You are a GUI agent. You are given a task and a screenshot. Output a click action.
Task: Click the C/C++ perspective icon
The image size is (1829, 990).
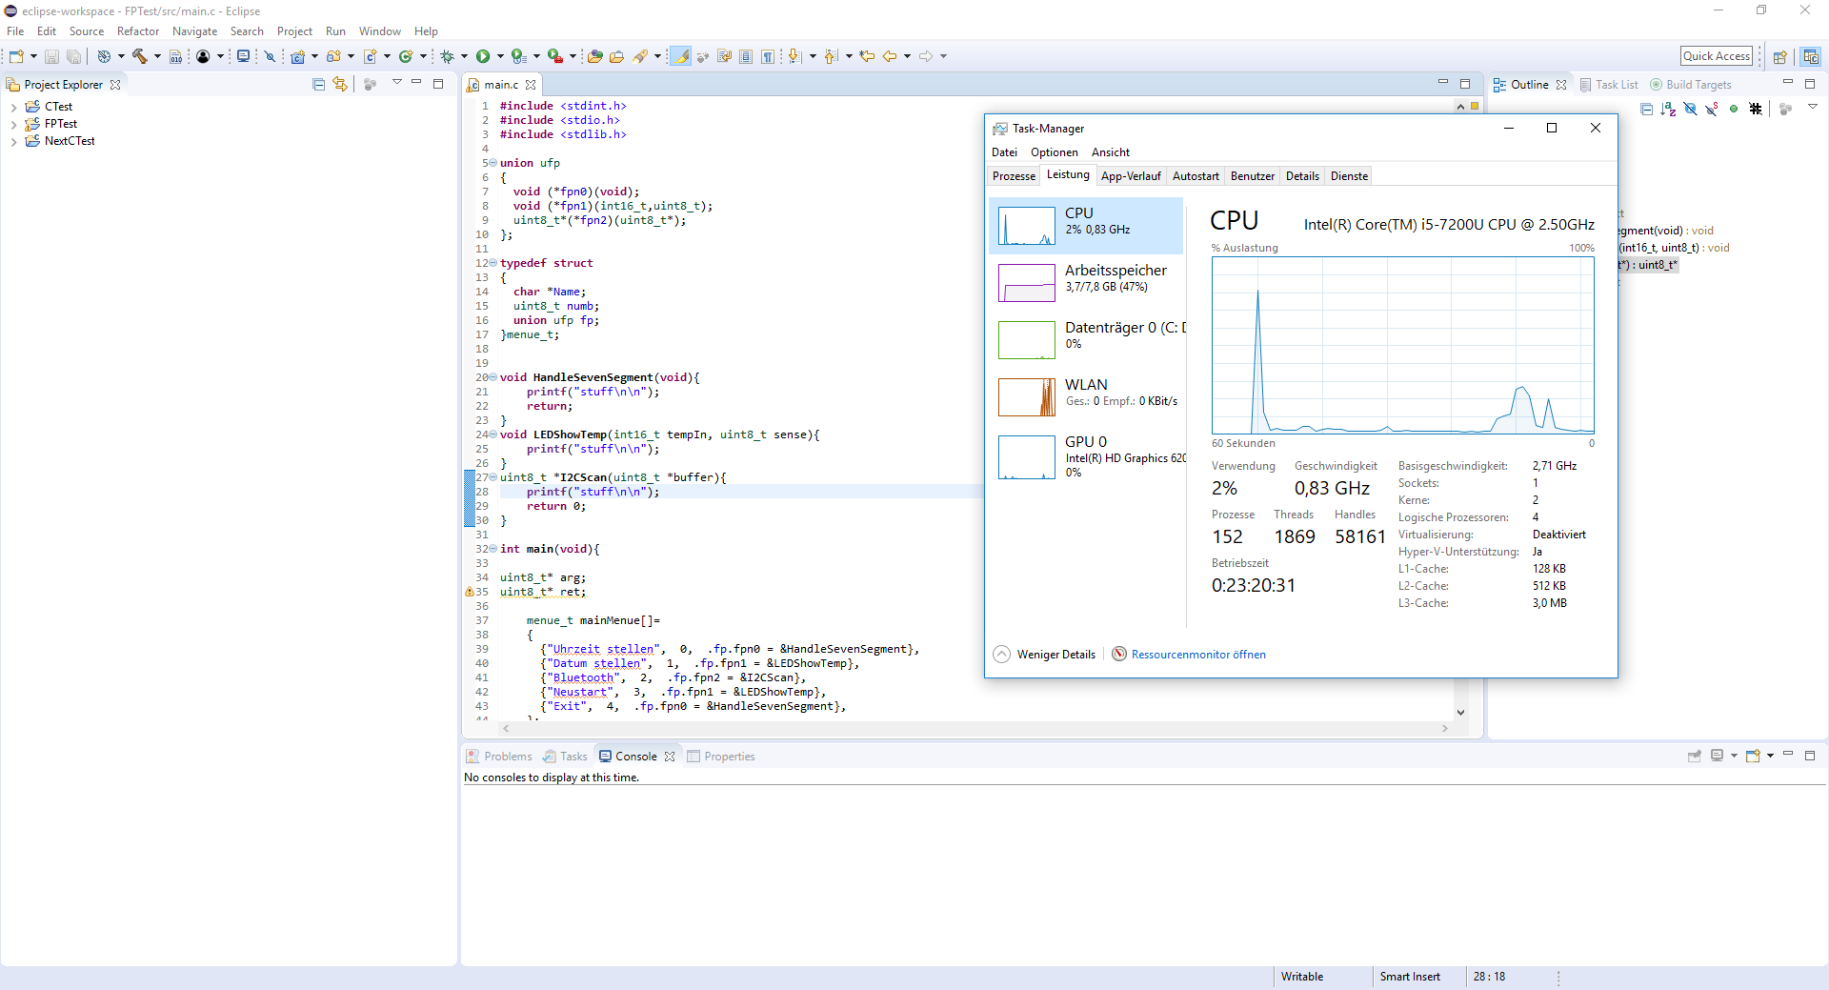pyautogui.click(x=1811, y=57)
